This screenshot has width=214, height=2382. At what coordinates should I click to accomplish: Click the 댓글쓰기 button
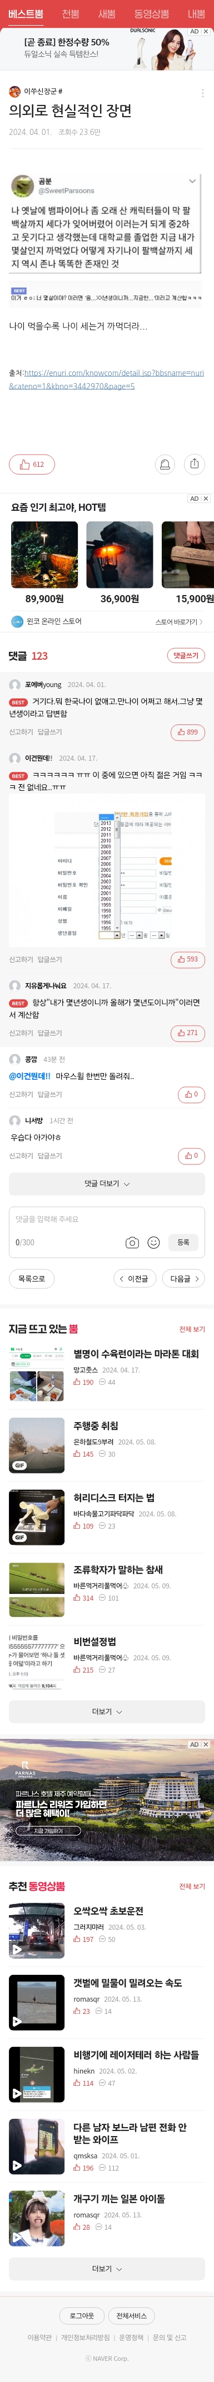[x=186, y=656]
